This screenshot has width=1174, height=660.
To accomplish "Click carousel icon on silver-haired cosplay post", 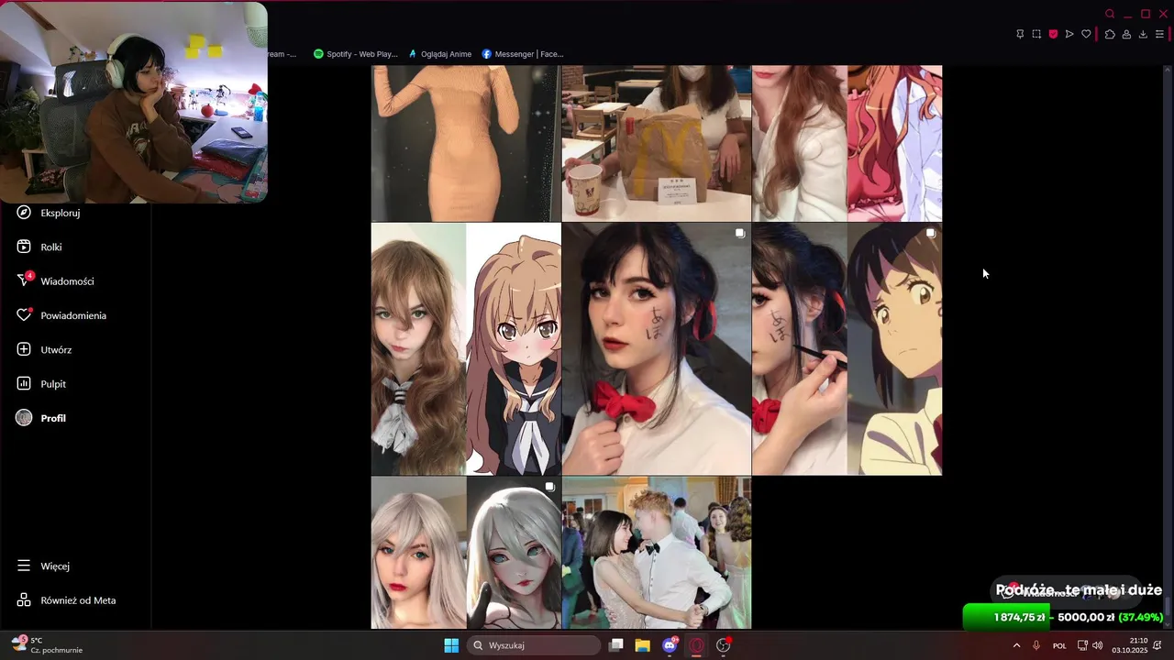I will coord(549,487).
